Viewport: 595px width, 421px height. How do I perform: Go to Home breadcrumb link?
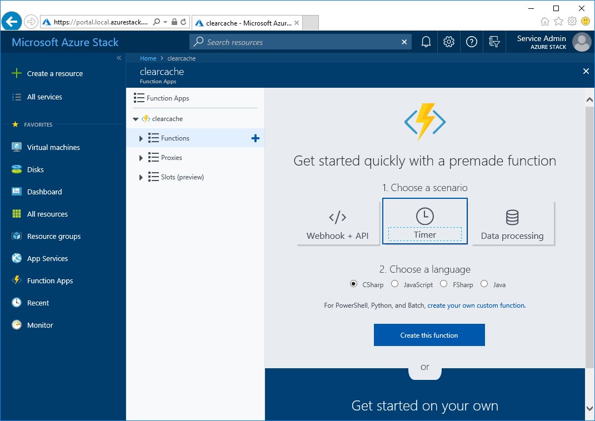tap(148, 58)
